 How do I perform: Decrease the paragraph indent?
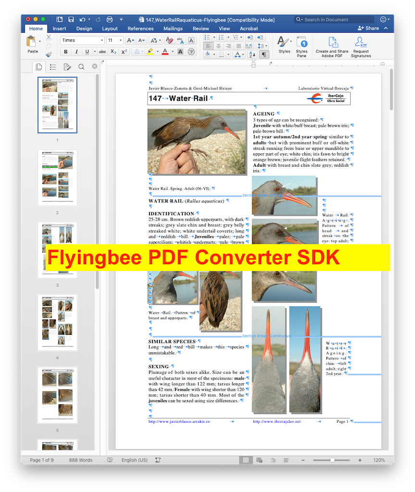(250, 37)
